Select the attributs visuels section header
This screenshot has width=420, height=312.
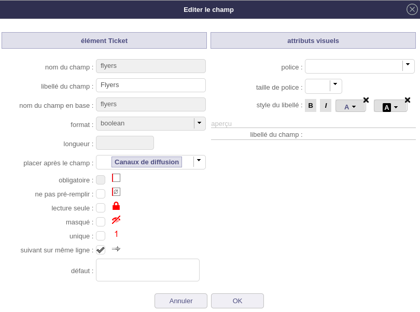pyautogui.click(x=313, y=40)
